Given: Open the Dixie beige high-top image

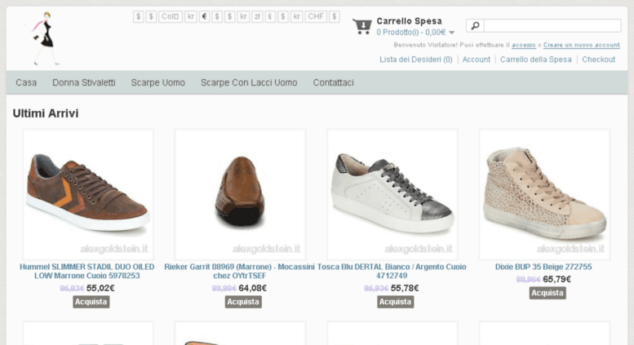Looking at the screenshot, I should pyautogui.click(x=544, y=195).
